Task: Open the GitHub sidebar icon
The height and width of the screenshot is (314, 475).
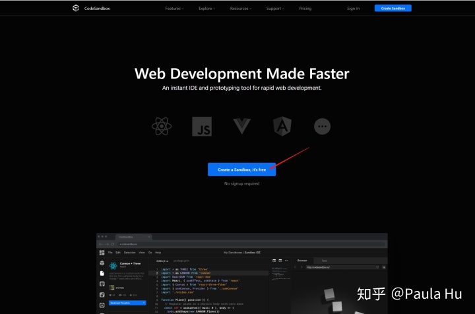Action: pos(102,284)
